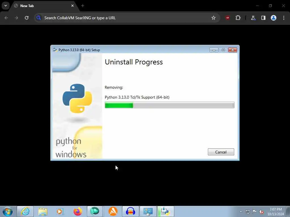The width and height of the screenshot is (290, 217).
Task: Switch to the Python installer taskbar item
Action: [166, 211]
